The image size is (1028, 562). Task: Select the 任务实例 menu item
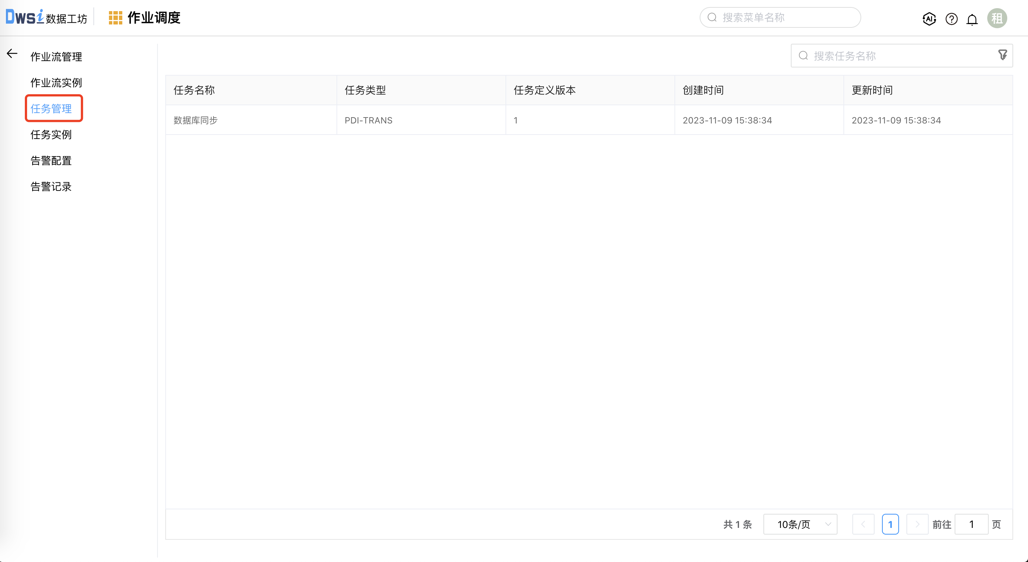pyautogui.click(x=51, y=135)
